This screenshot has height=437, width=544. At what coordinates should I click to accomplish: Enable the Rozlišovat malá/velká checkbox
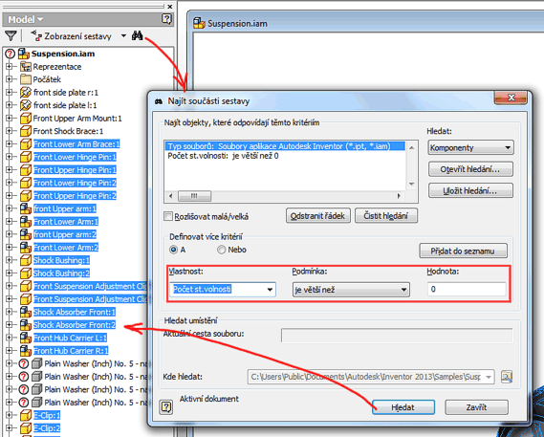pos(168,217)
